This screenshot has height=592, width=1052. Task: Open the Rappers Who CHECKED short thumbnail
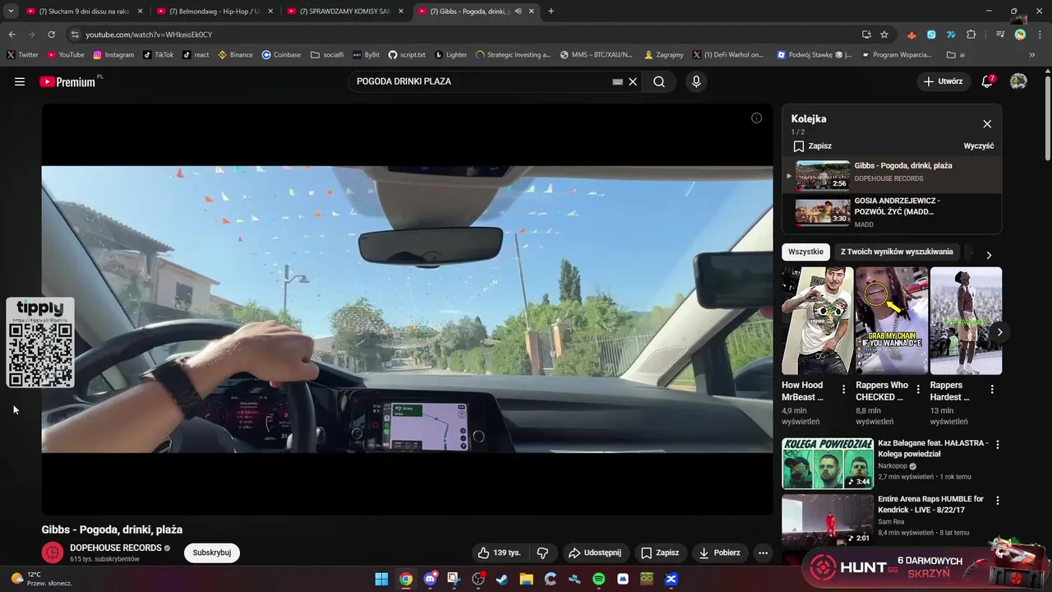(x=892, y=321)
